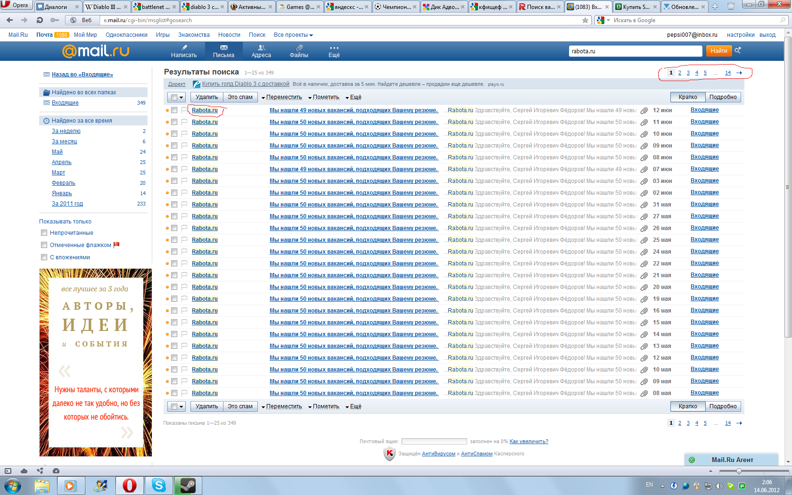Expand the top select-all checkbox arrow

click(181, 97)
